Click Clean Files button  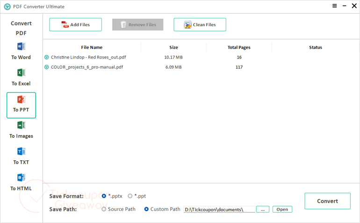[200, 25]
